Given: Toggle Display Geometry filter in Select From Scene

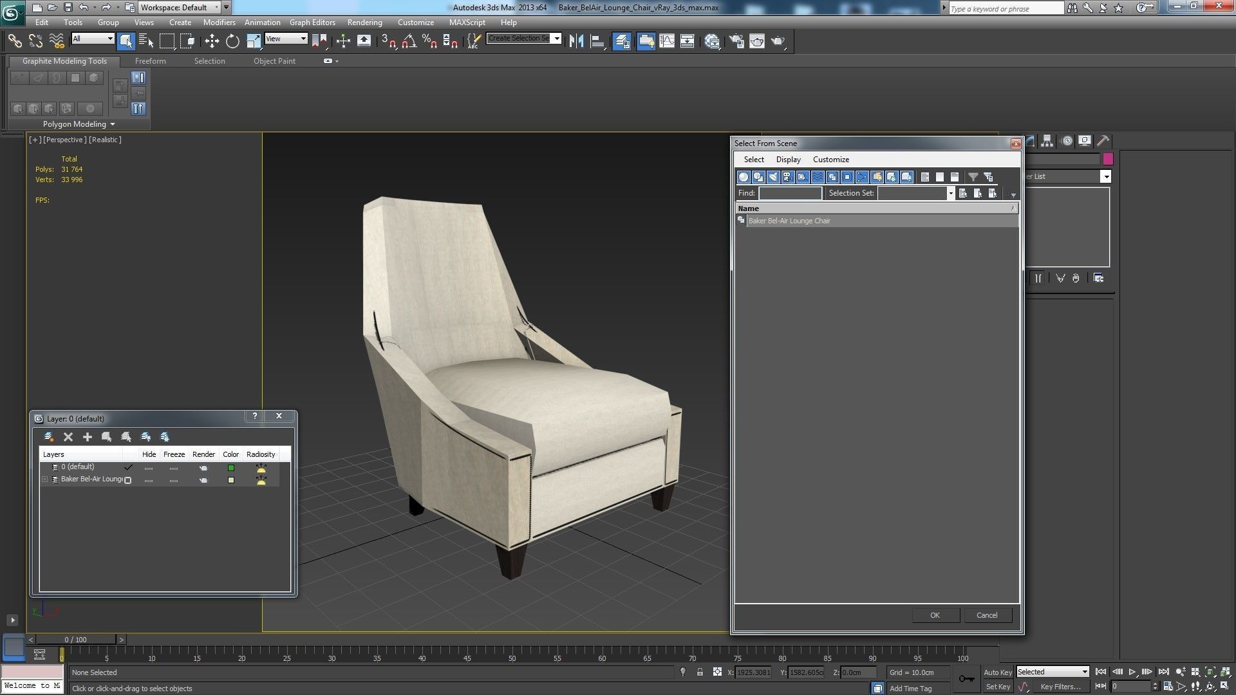Looking at the screenshot, I should [744, 176].
